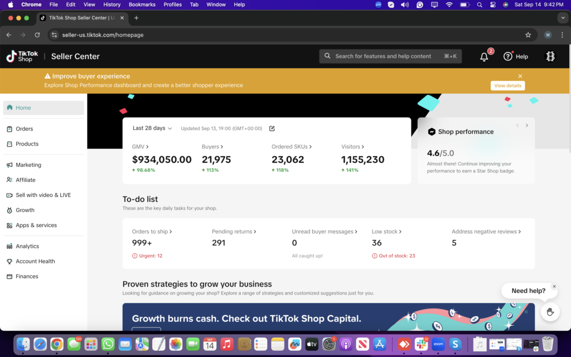Go to next Shop performance card

click(527, 126)
